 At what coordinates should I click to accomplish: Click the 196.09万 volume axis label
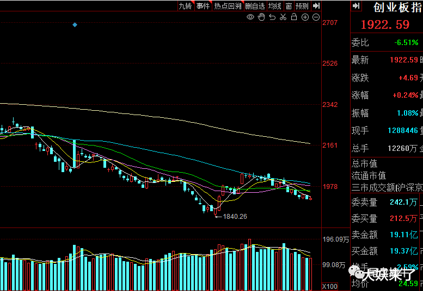click(x=335, y=239)
